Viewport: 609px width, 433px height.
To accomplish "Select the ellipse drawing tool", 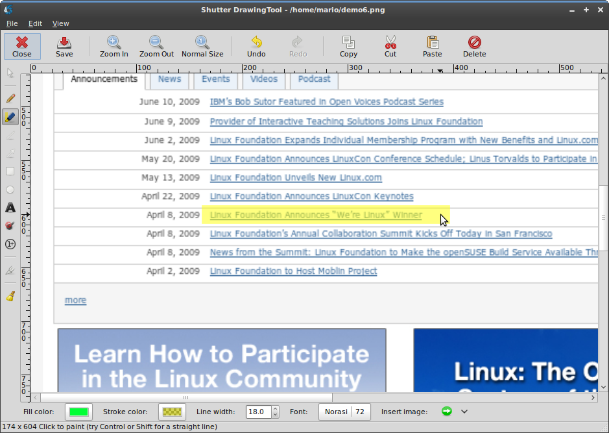I will [10, 190].
